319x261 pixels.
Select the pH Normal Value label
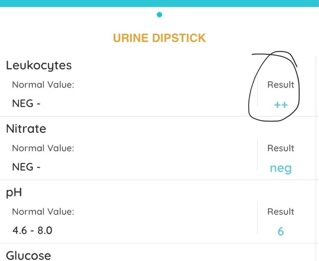point(43,212)
